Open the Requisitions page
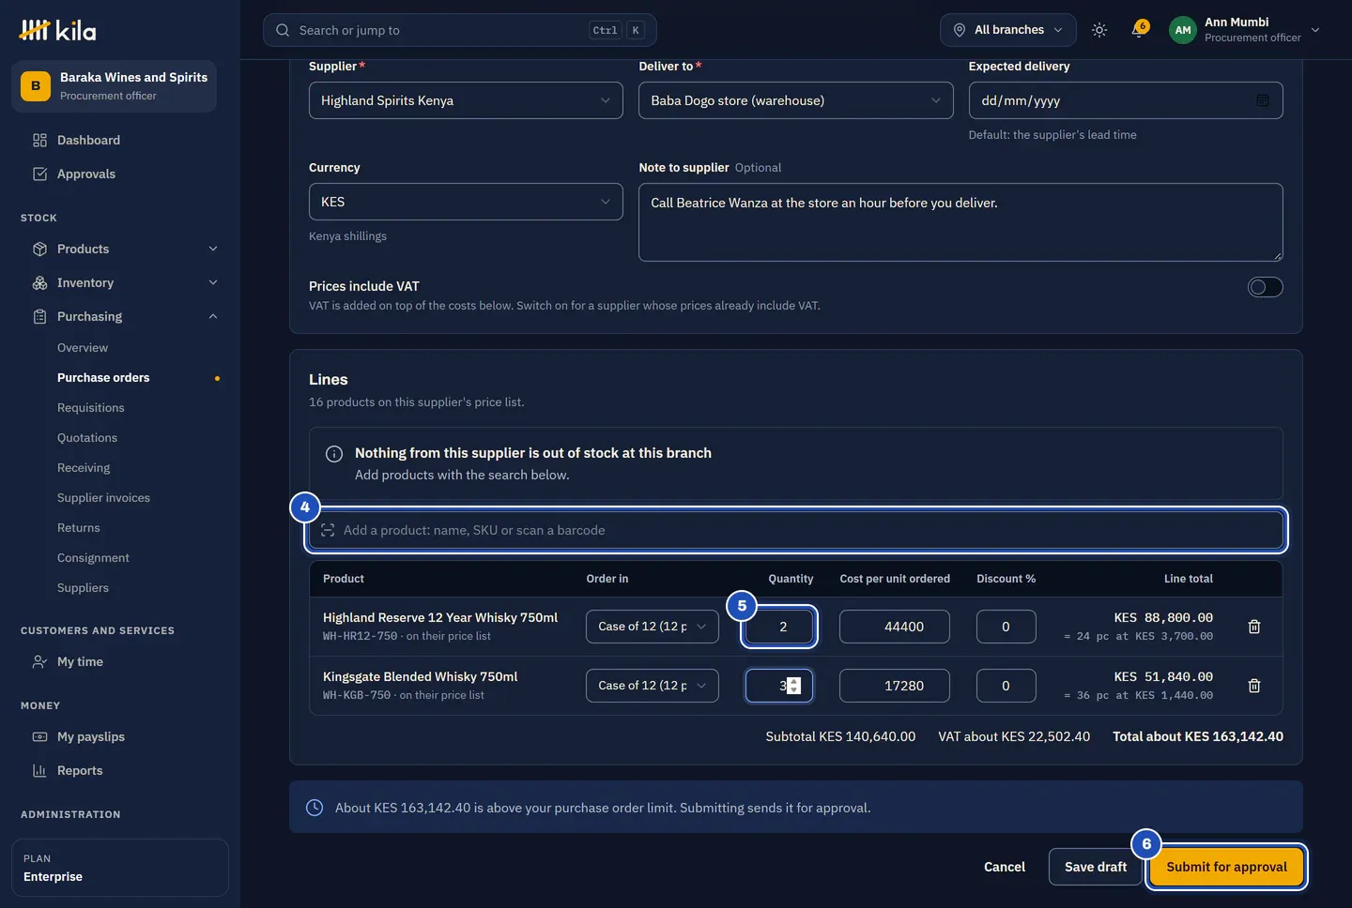The image size is (1352, 908). (x=91, y=408)
